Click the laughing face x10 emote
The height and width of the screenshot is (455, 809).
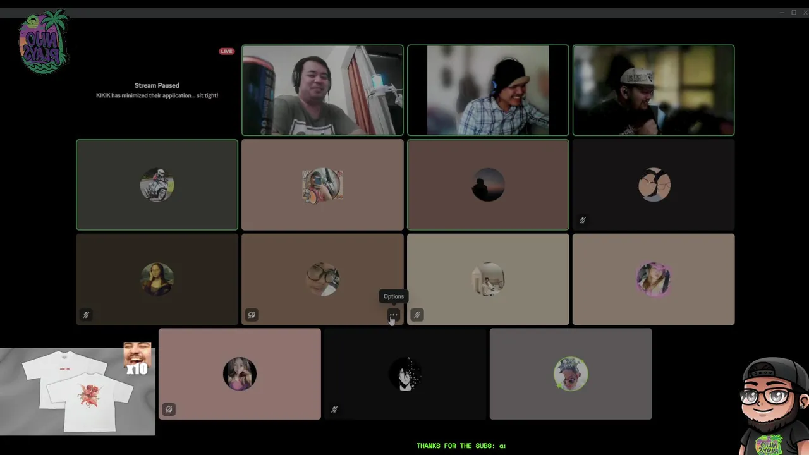coord(137,358)
